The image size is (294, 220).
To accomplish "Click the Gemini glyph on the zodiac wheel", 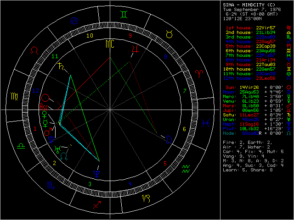I will [124, 15].
